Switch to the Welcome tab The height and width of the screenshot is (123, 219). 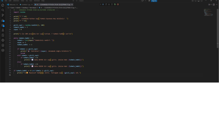point(12,5)
